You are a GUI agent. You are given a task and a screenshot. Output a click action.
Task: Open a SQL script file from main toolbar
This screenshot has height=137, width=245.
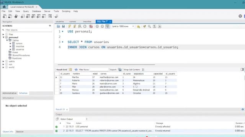(10, 16)
